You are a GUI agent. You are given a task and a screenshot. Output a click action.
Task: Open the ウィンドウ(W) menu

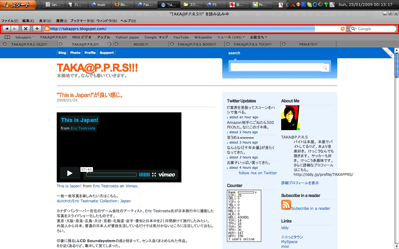[107, 21]
